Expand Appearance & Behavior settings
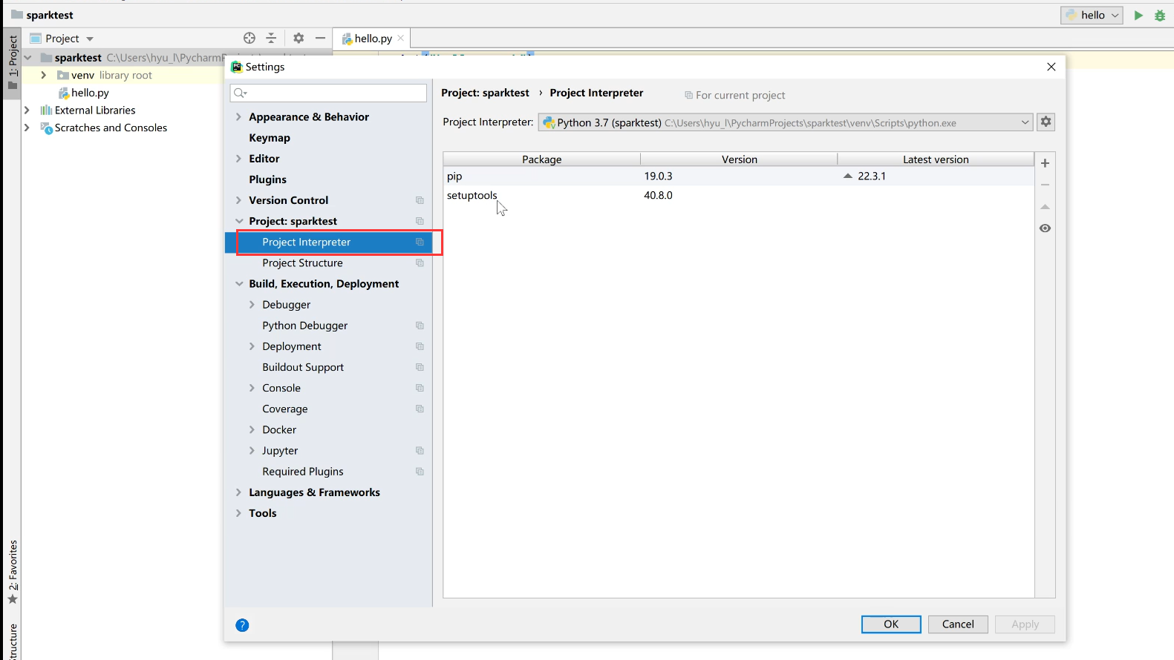Image resolution: width=1174 pixels, height=660 pixels. pyautogui.click(x=238, y=117)
